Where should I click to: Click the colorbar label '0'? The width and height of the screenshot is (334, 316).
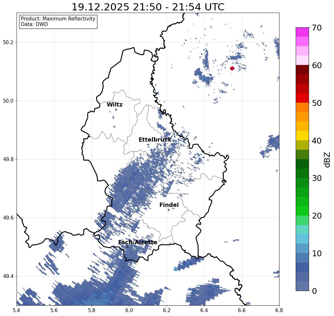coord(315,291)
